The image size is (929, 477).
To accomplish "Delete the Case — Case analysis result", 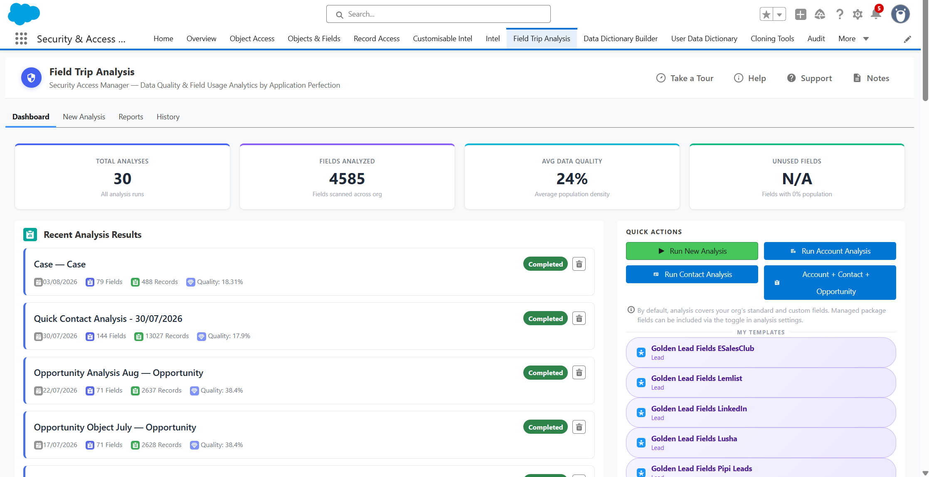I will 579,264.
